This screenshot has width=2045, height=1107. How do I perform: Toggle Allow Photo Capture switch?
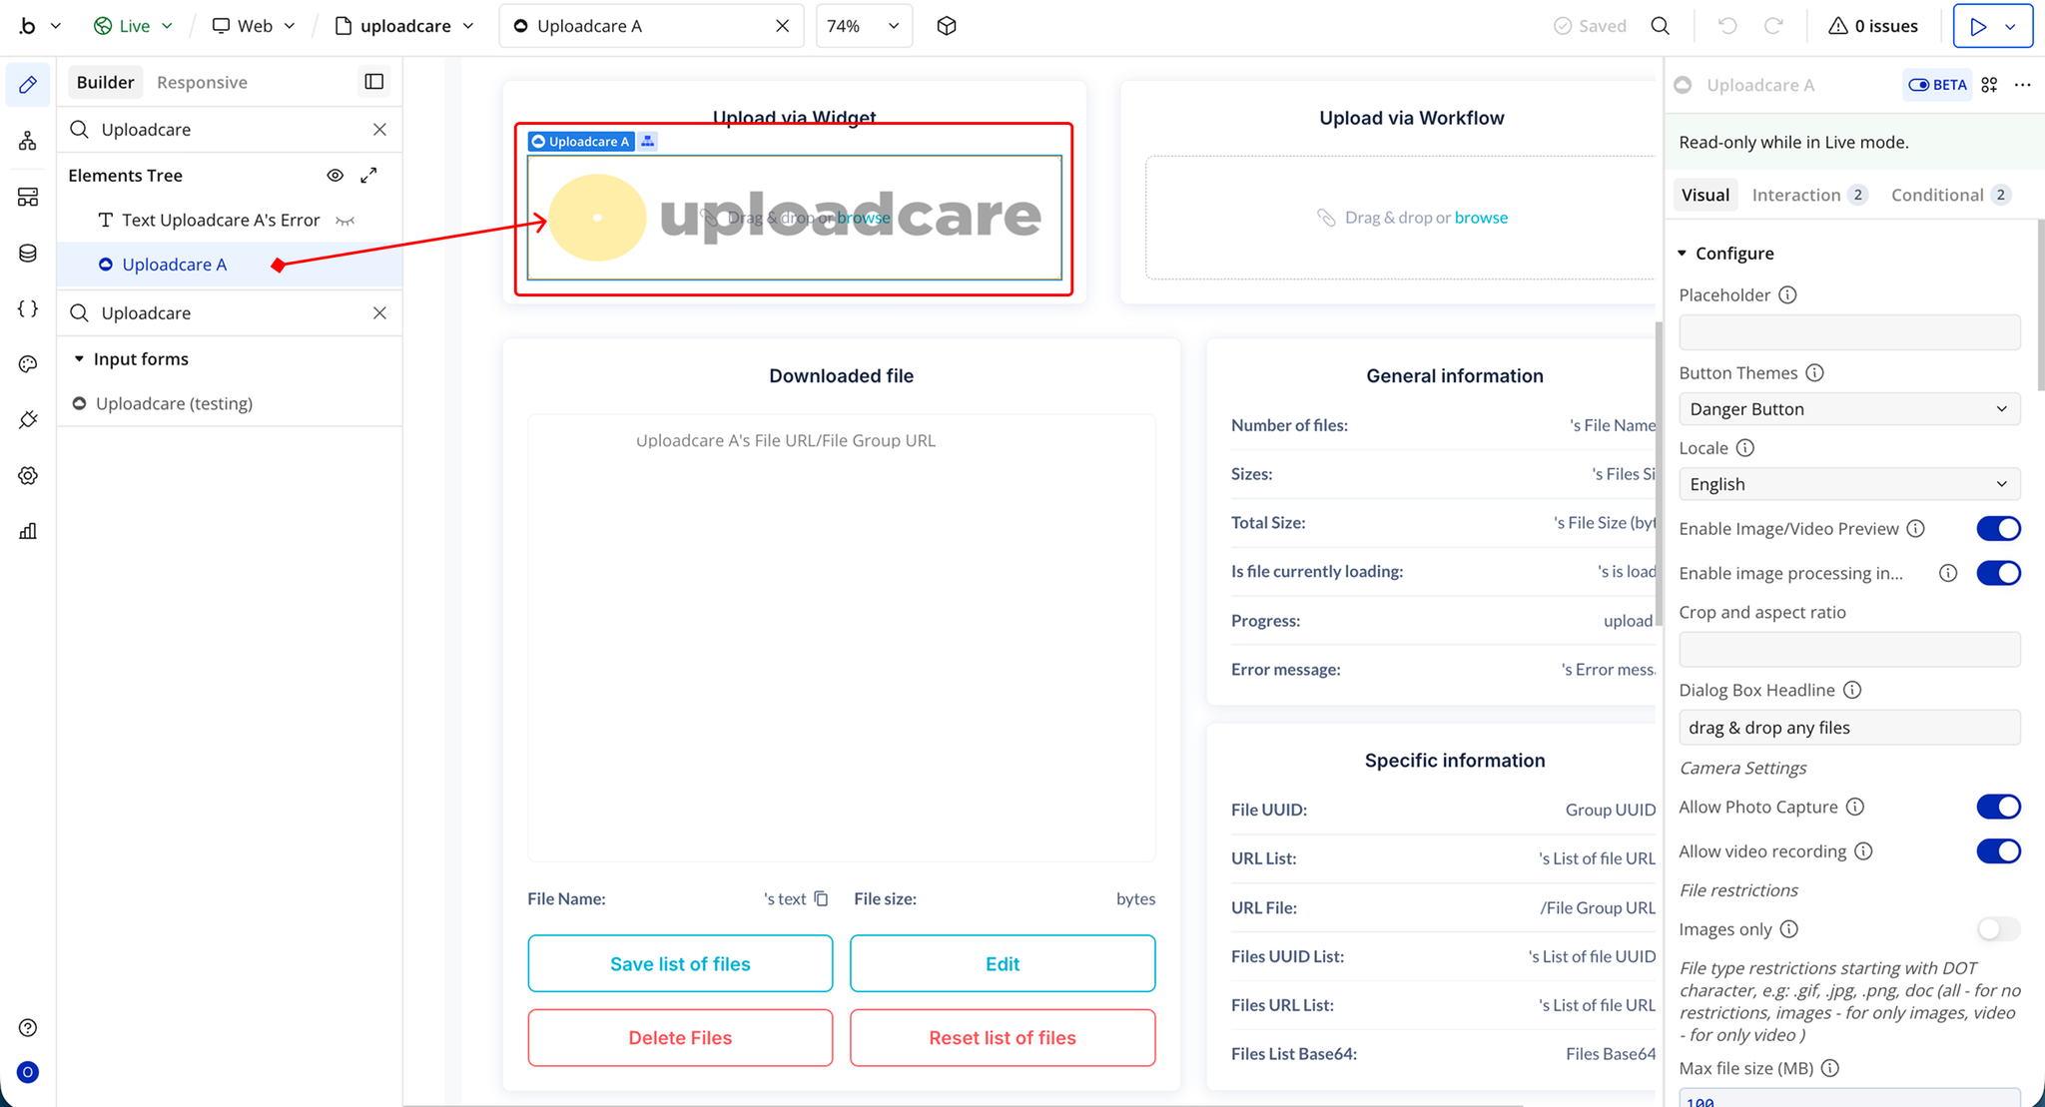(x=1999, y=807)
